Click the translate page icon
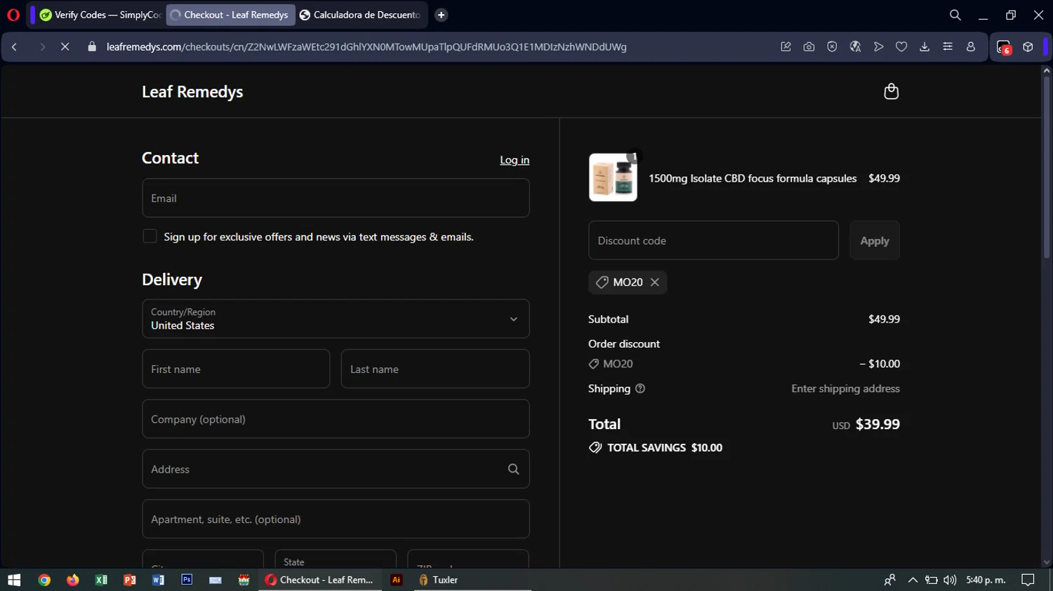Screen dimensions: 1053x591 point(855,47)
